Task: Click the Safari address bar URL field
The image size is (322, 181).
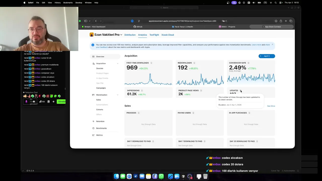Action: [182, 21]
